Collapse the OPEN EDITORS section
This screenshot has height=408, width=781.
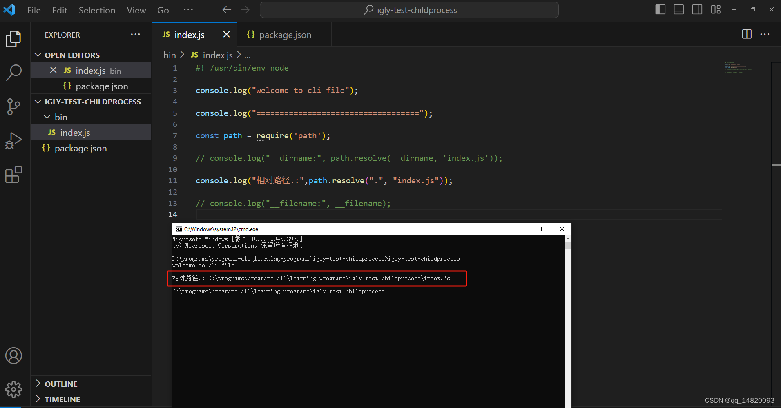tap(38, 55)
